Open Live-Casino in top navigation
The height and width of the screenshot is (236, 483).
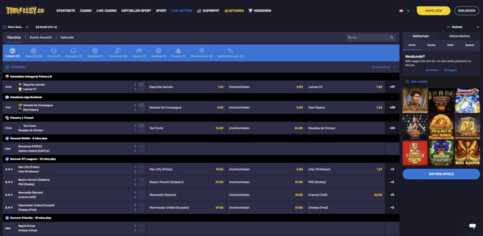pyautogui.click(x=106, y=11)
